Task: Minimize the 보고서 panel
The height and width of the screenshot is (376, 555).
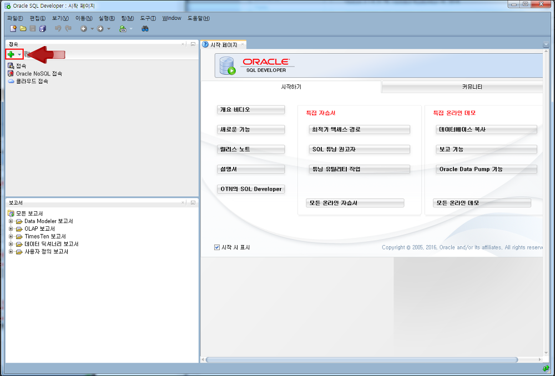Action: pyautogui.click(x=193, y=202)
